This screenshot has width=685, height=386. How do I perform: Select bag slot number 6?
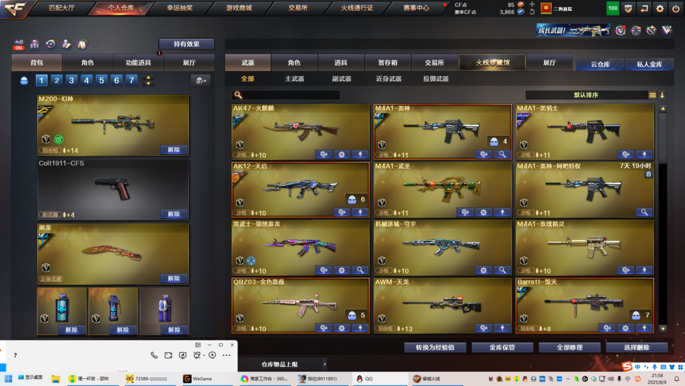point(116,81)
